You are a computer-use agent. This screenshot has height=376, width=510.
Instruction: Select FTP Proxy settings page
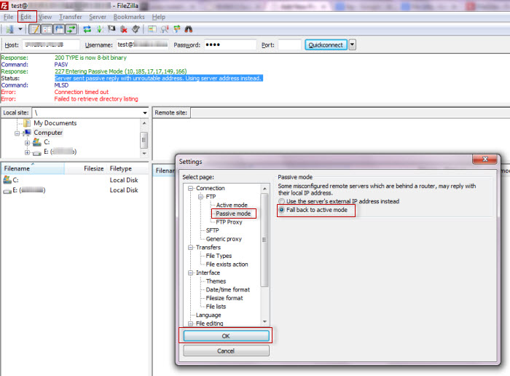(x=229, y=222)
